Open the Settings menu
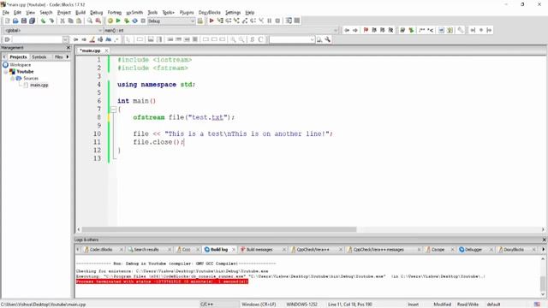Image resolution: width=548 pixels, height=308 pixels. click(x=233, y=12)
